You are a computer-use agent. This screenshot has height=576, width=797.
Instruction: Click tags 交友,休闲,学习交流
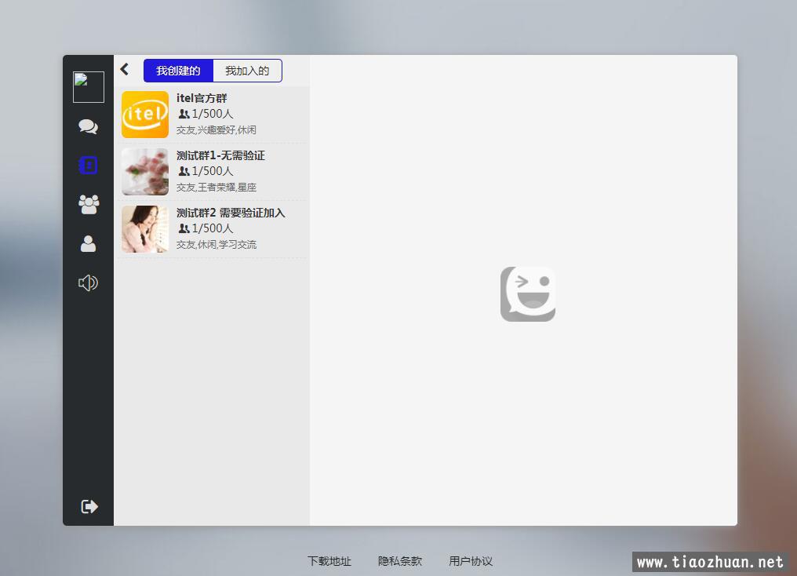(217, 245)
